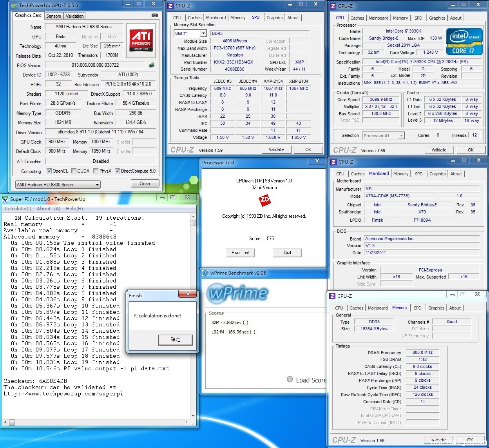Click Super PI vertical scrollbar down arrow
489x448 pixels.
[193, 416]
